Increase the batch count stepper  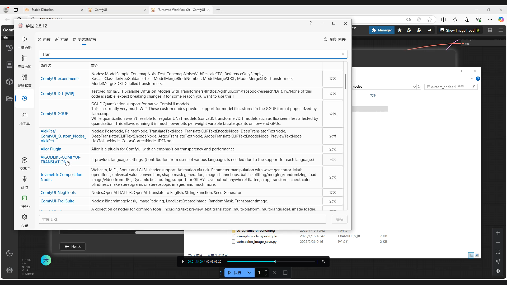click(x=266, y=270)
